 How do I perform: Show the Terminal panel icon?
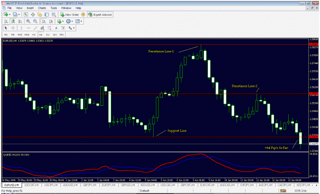pyautogui.click(x=47, y=14)
